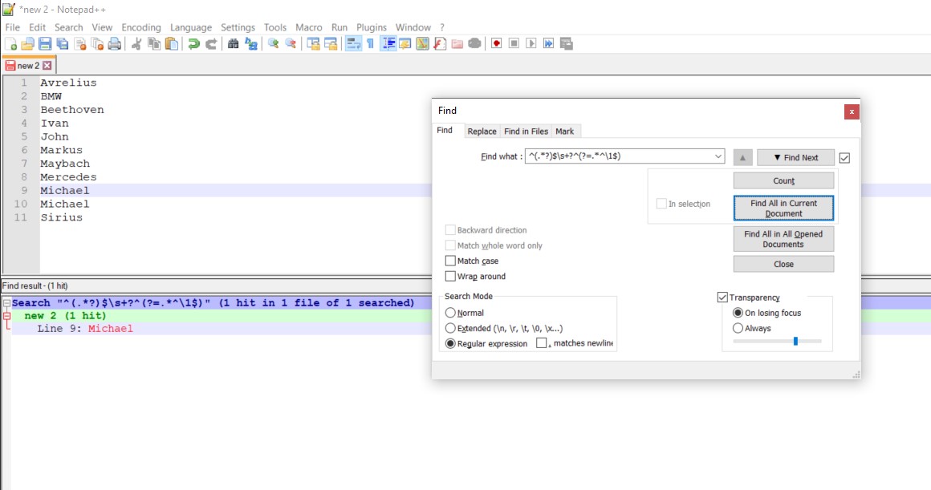Open the File menu

(13, 27)
